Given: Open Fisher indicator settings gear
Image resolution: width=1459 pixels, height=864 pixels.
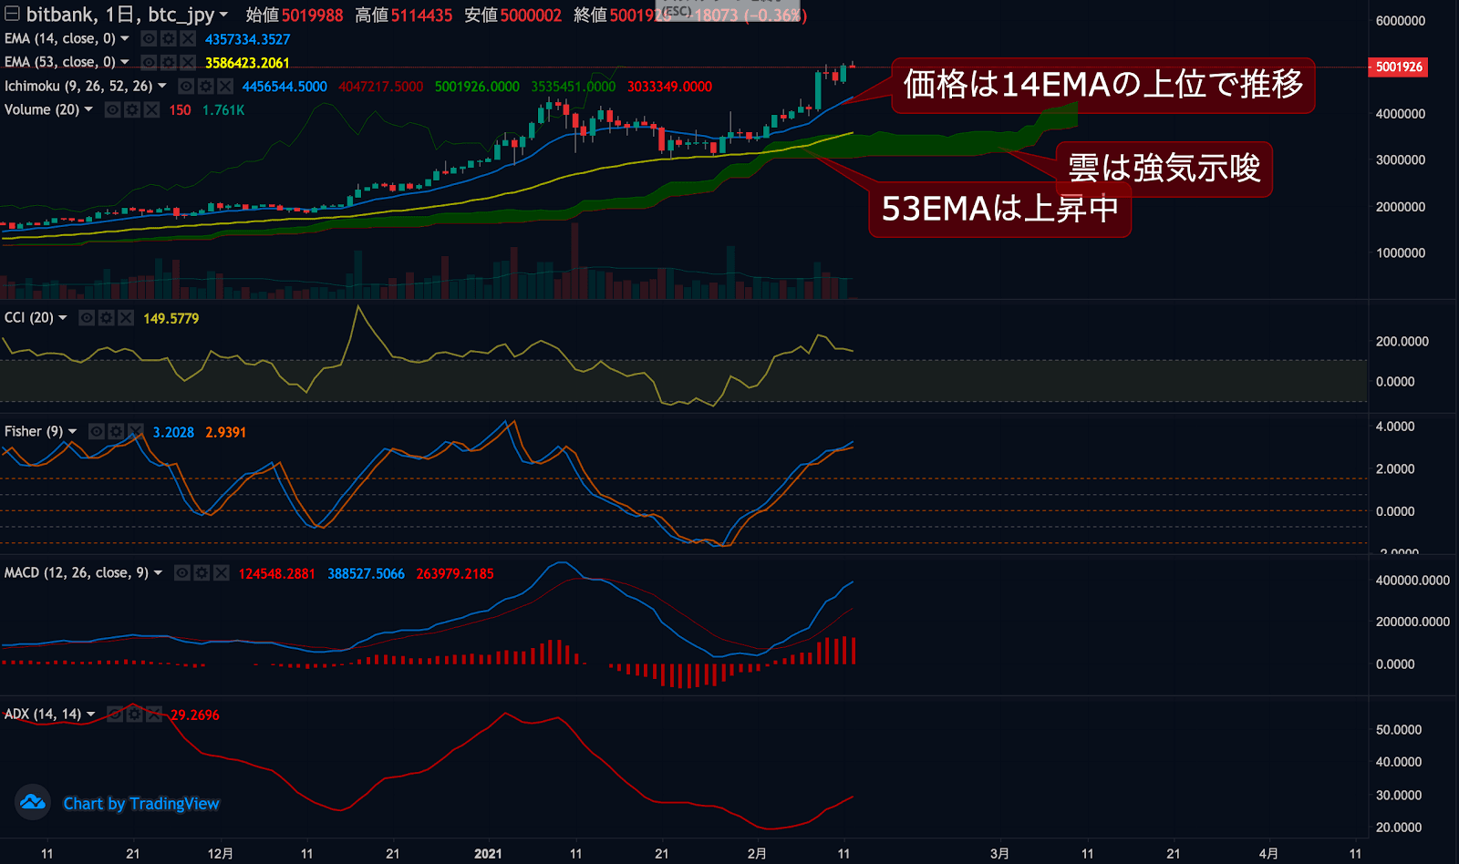Looking at the screenshot, I should pyautogui.click(x=116, y=432).
